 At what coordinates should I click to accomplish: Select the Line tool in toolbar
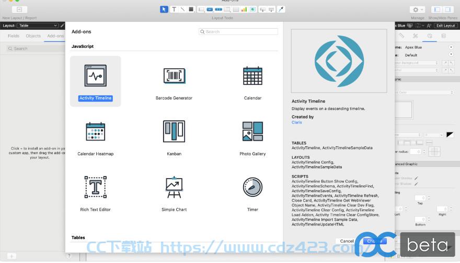(182, 9)
